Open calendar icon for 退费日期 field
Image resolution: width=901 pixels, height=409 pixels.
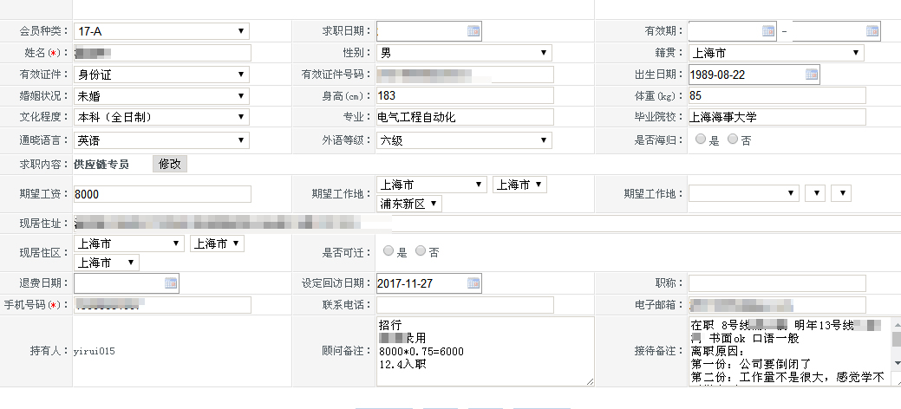coord(171,282)
